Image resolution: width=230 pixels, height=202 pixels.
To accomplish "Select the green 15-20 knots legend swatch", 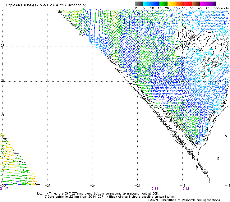I will [x=163, y=4].
